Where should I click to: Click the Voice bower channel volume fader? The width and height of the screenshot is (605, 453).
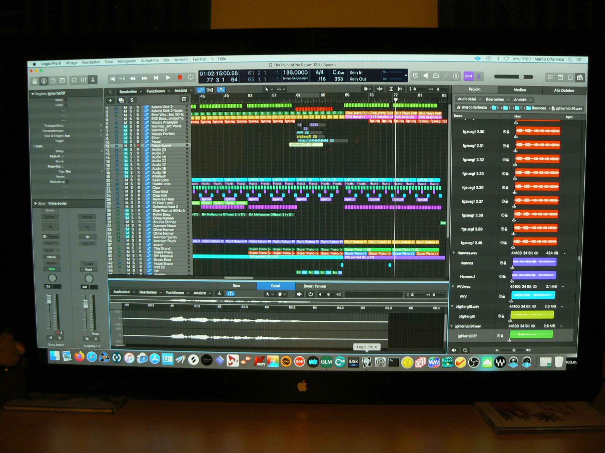coord(49,299)
